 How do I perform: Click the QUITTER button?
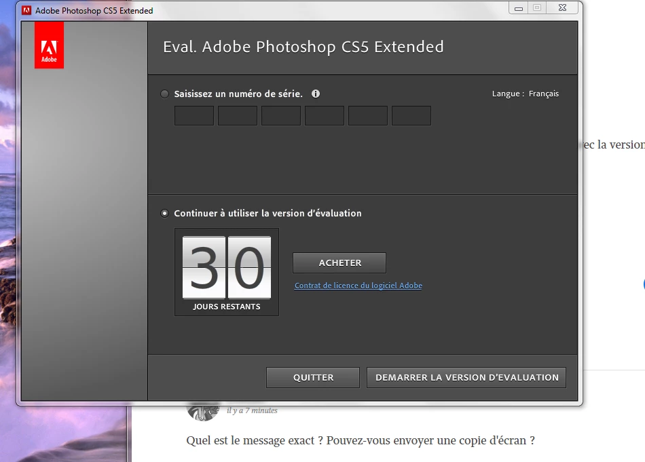(313, 377)
